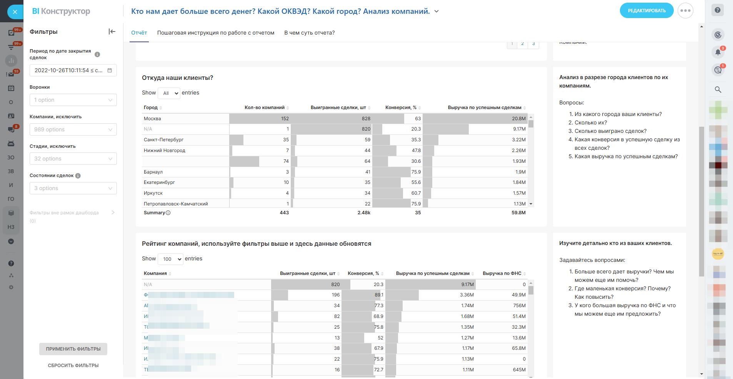
Task: Open the НЗ item in left sidebar
Action: coord(11,227)
